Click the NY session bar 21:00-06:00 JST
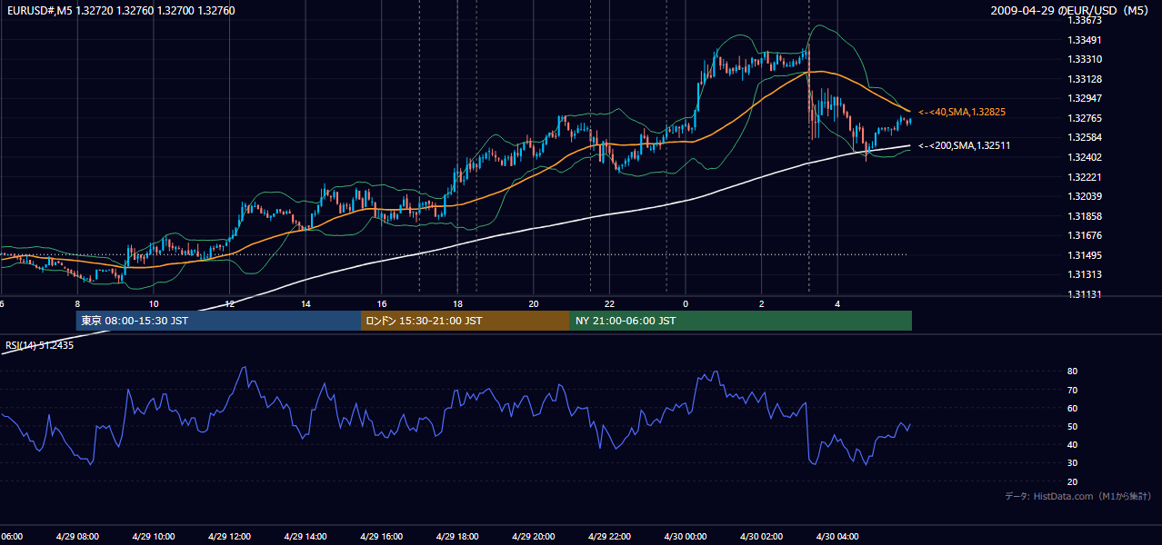The image size is (1162, 545). [x=741, y=321]
